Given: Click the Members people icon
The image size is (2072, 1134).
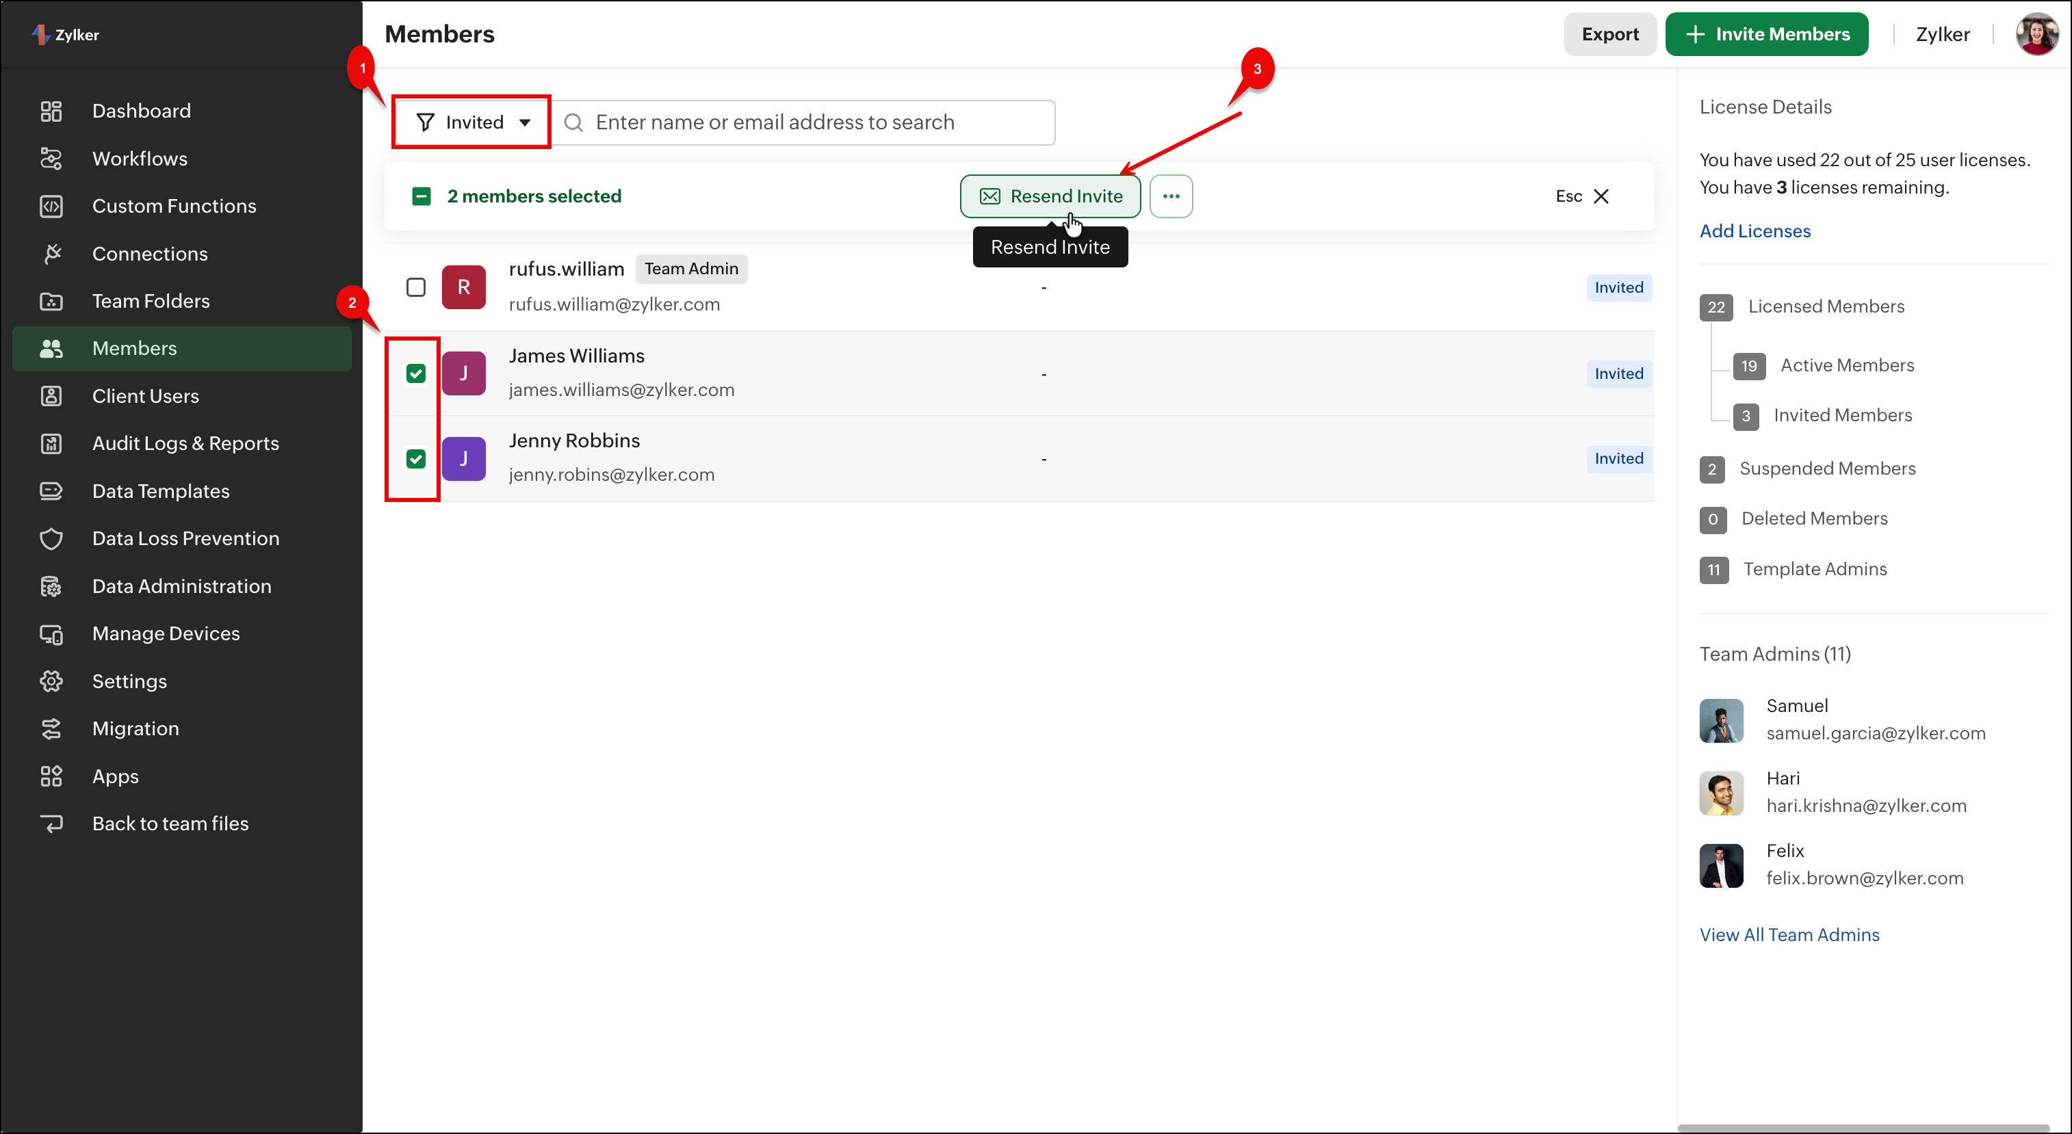Looking at the screenshot, I should pos(51,348).
